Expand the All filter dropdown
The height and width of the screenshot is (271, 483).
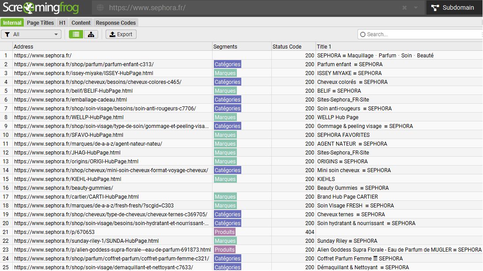(x=31, y=34)
